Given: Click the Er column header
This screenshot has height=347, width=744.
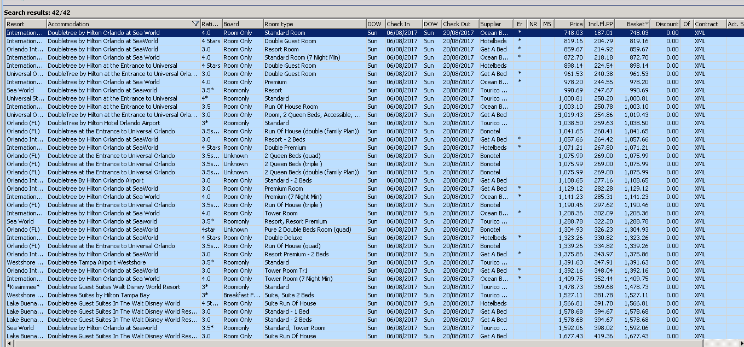Looking at the screenshot, I should pos(520,24).
